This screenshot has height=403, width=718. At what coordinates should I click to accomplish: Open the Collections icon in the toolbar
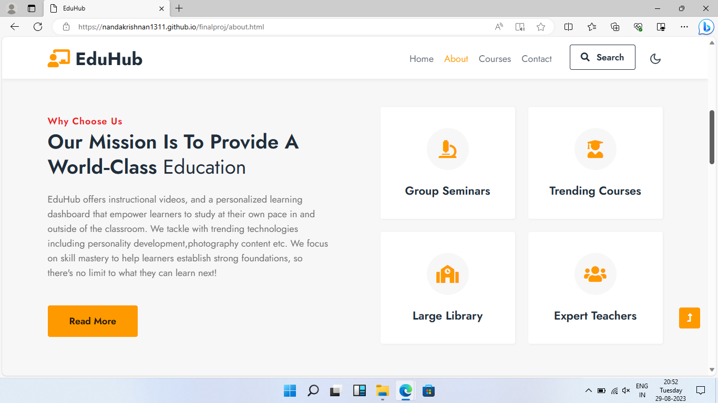coord(614,27)
